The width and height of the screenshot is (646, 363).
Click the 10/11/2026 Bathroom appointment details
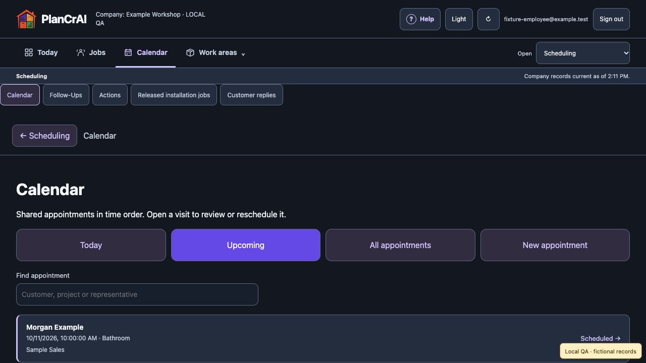(x=78, y=338)
